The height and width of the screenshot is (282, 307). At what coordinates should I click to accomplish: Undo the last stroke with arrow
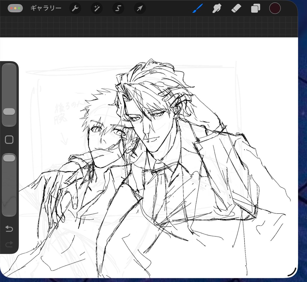click(9, 228)
